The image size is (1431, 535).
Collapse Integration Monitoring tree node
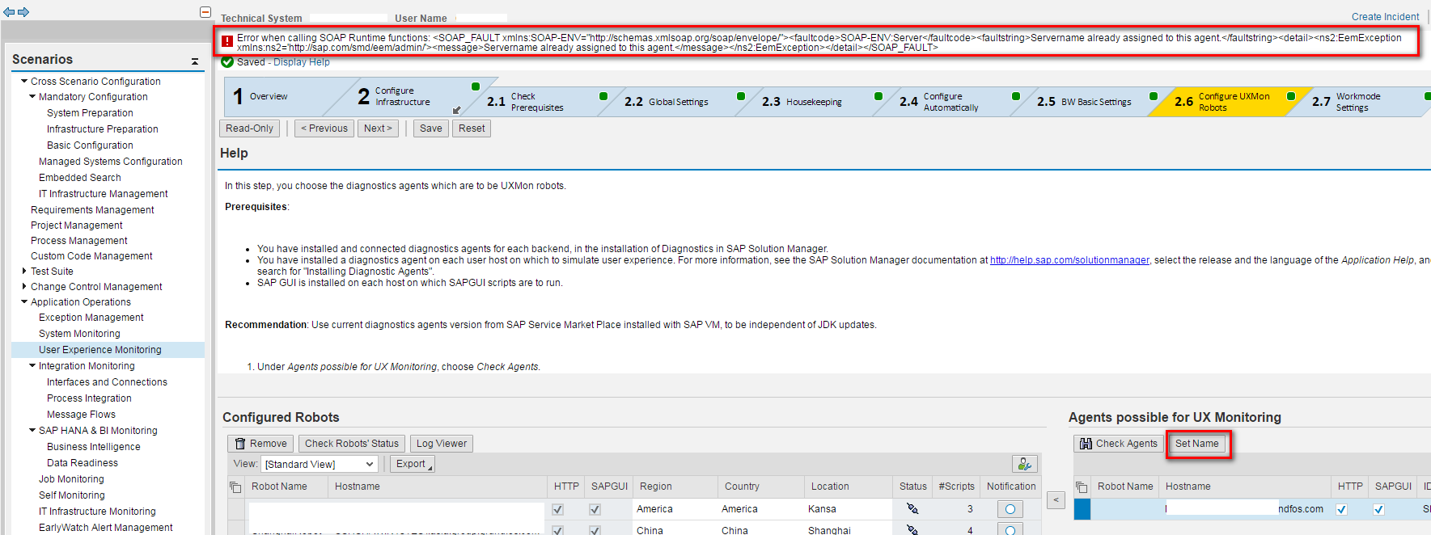coord(32,365)
